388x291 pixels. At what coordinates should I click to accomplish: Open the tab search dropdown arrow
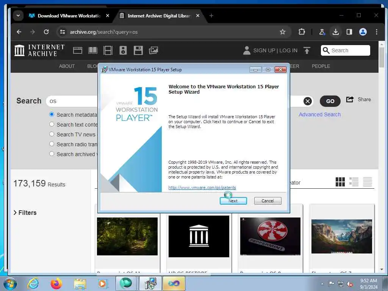[18, 16]
